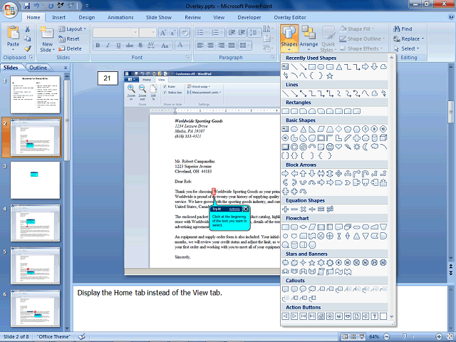Click the Cut scissors icon
Screen dimensions: 456x342
[x=27, y=29]
